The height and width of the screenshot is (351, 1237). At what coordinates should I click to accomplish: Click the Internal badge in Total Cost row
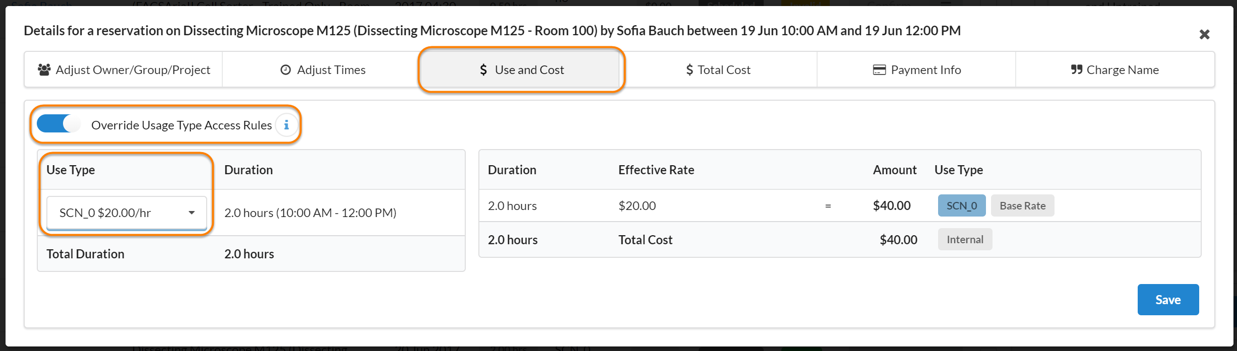click(965, 240)
